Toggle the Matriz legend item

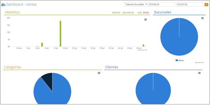[x=180, y=60]
